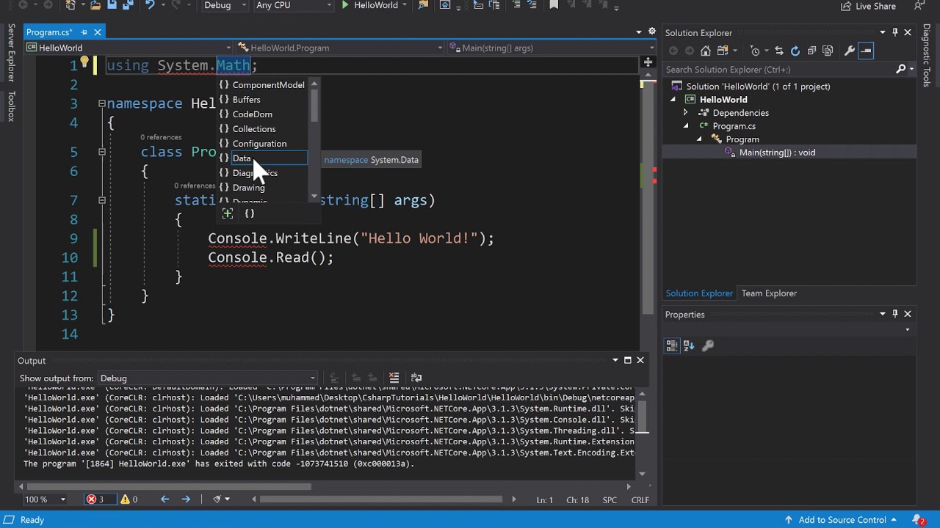Click the Alphabetical sort icon in Properties
The image size is (940, 528).
(x=689, y=345)
